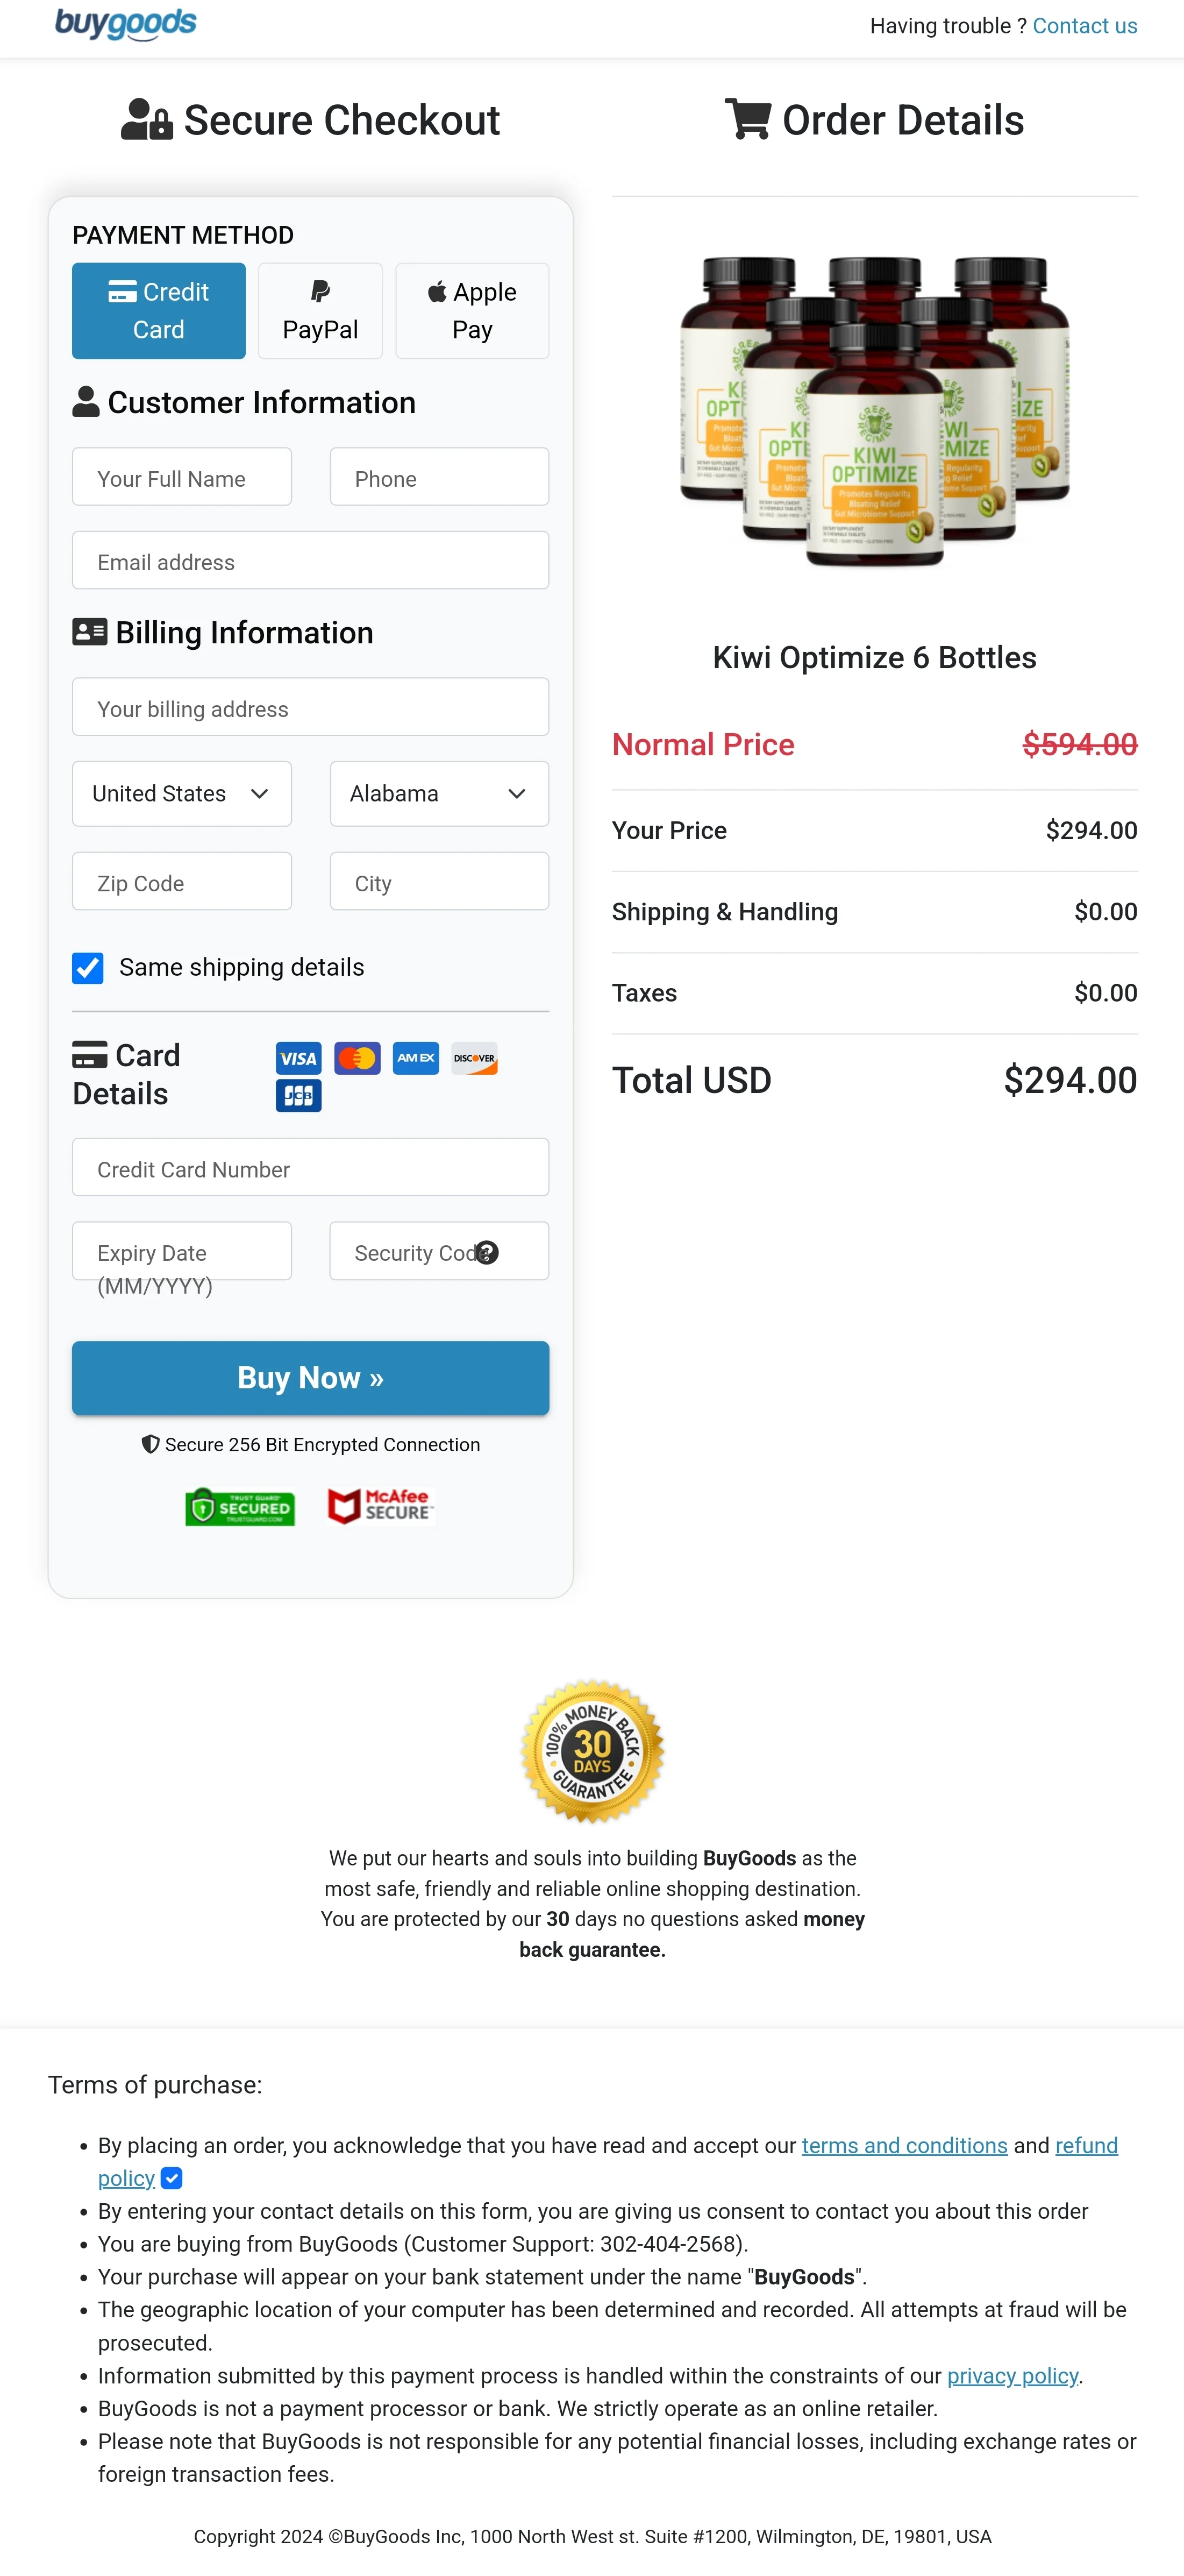Viewport: 1184px width, 2576px height.
Task: Select the Credit Card payment option
Action: click(x=158, y=310)
